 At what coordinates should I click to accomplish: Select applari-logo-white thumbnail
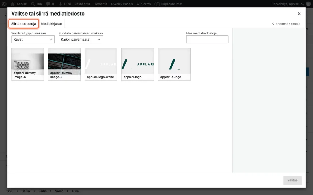coord(101,64)
